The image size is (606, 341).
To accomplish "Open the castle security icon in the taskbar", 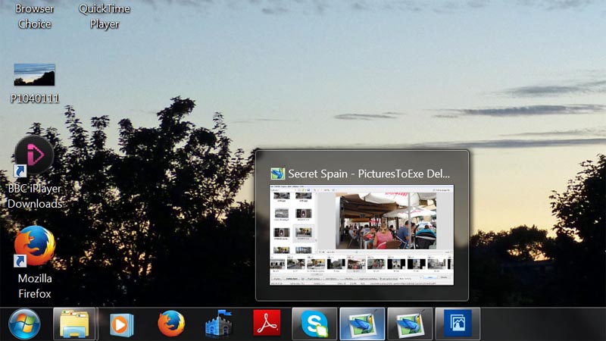I will tap(218, 324).
